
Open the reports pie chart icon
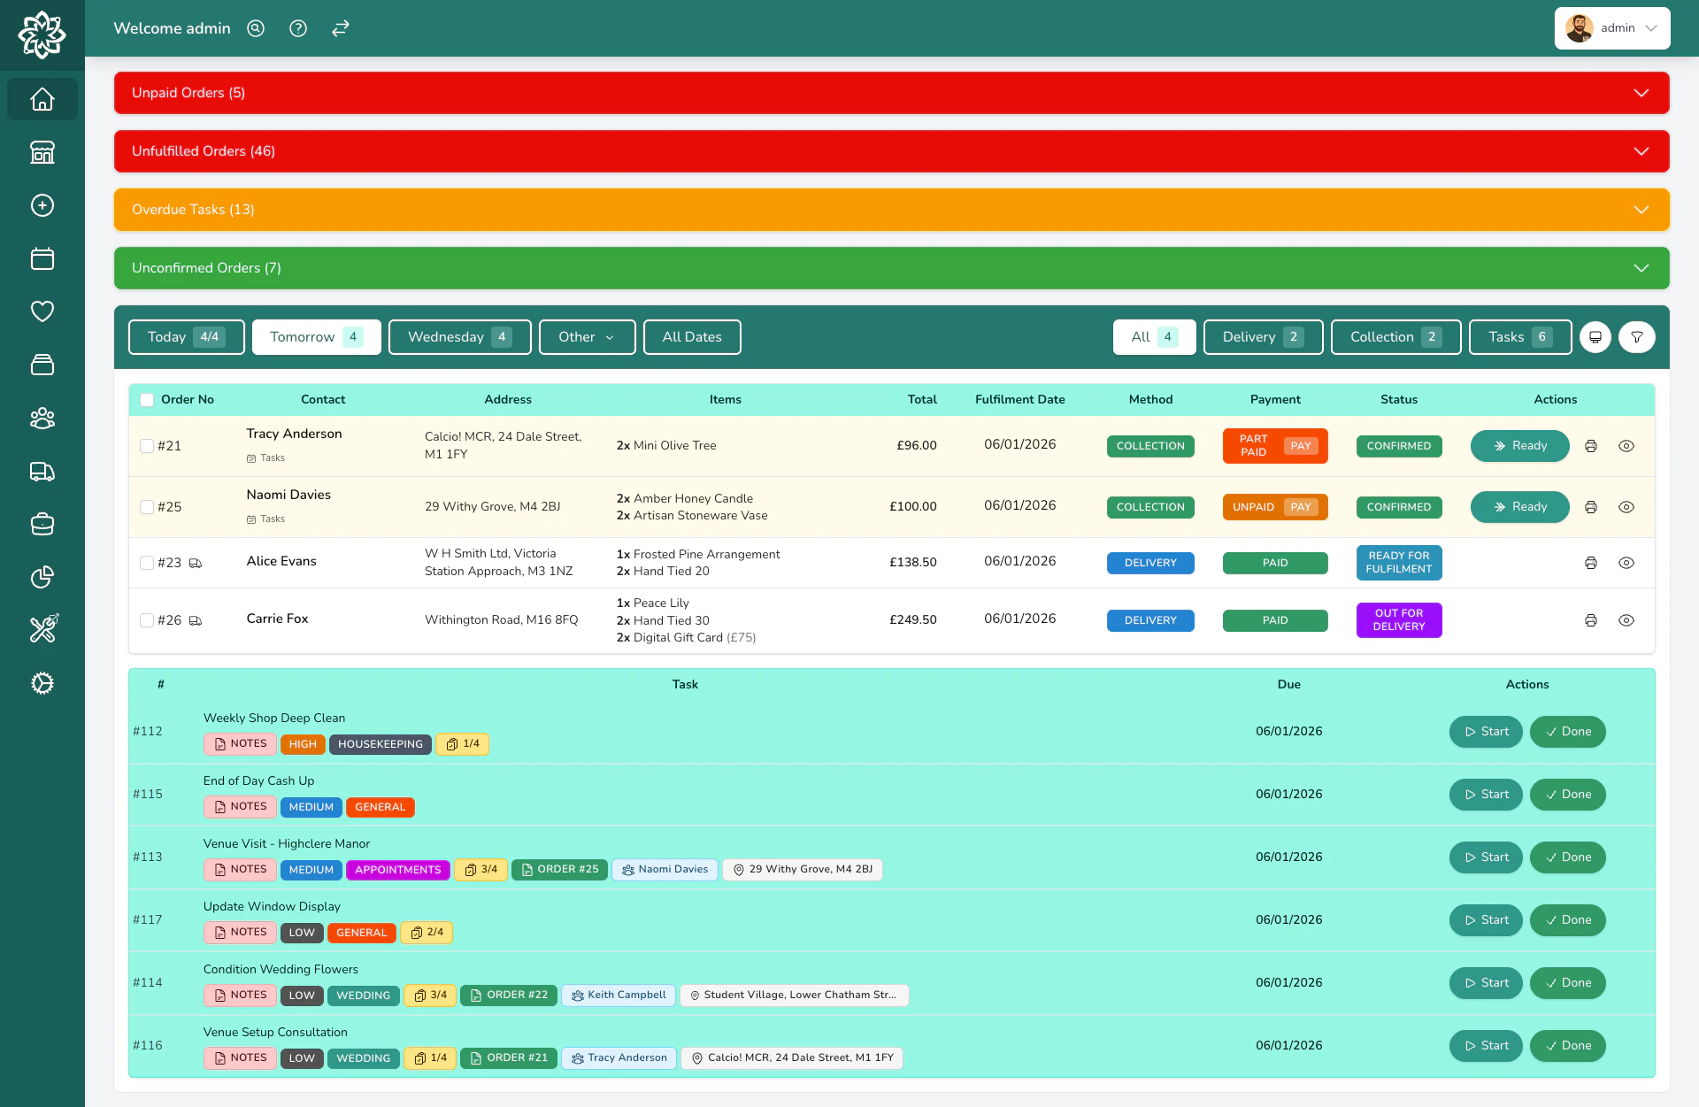[x=42, y=577]
